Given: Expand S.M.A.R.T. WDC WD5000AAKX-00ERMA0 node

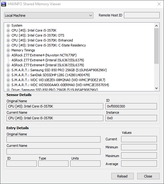Looking at the screenshot, I should pyautogui.click(x=8, y=85).
